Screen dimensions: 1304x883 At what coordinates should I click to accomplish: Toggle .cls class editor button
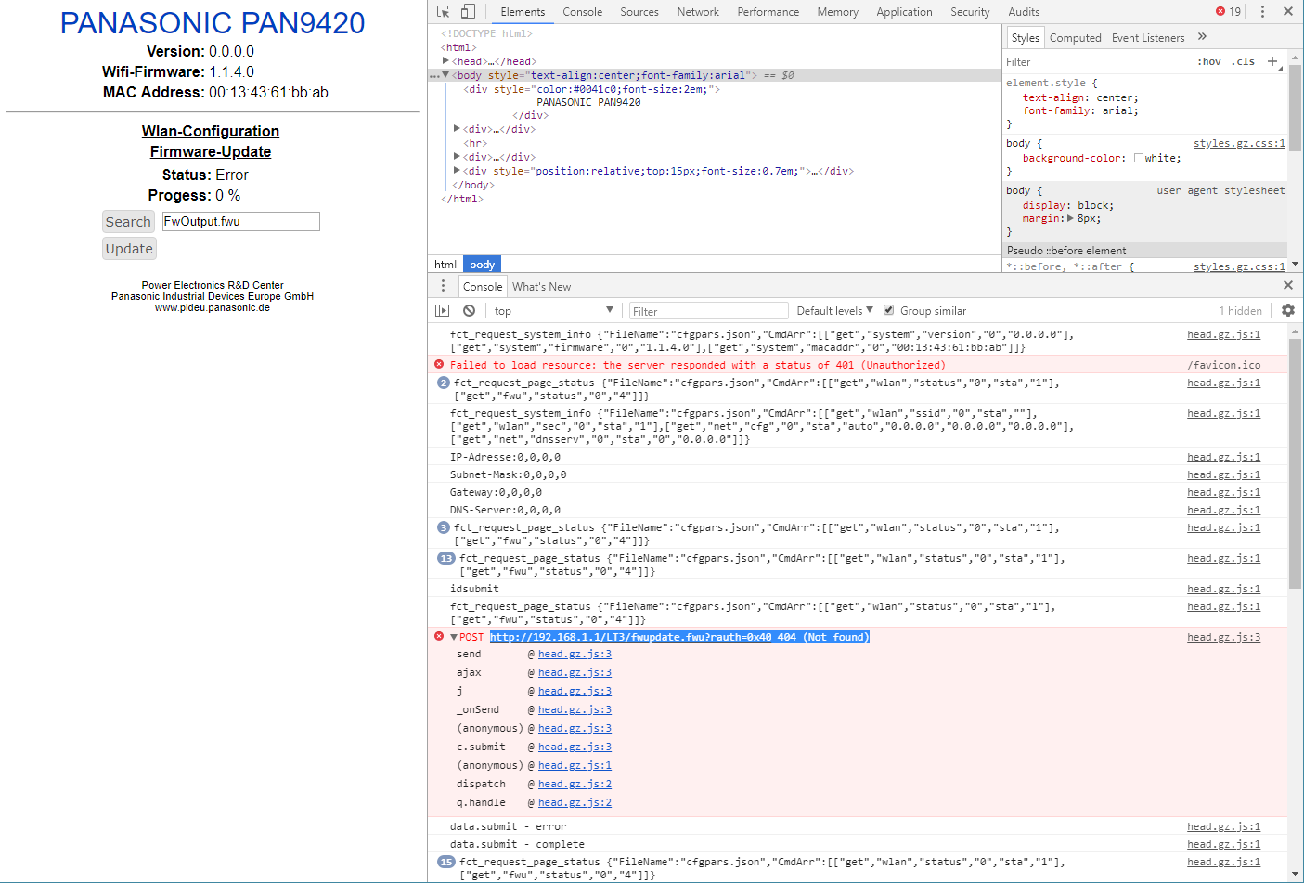1243,61
